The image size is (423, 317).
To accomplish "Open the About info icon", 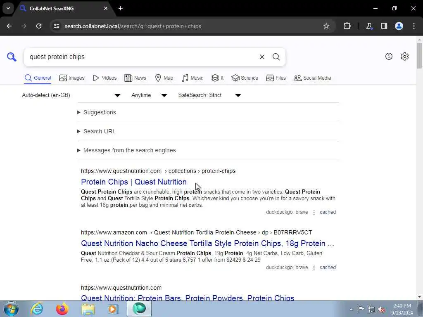I will tap(389, 56).
